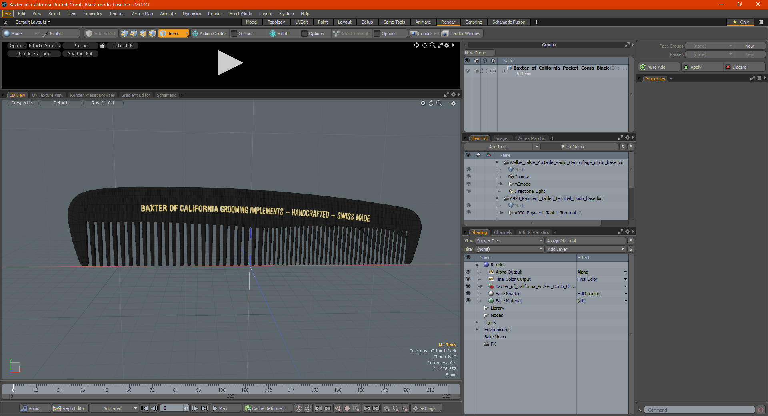
Task: Open the Graph Editor
Action: 70,408
